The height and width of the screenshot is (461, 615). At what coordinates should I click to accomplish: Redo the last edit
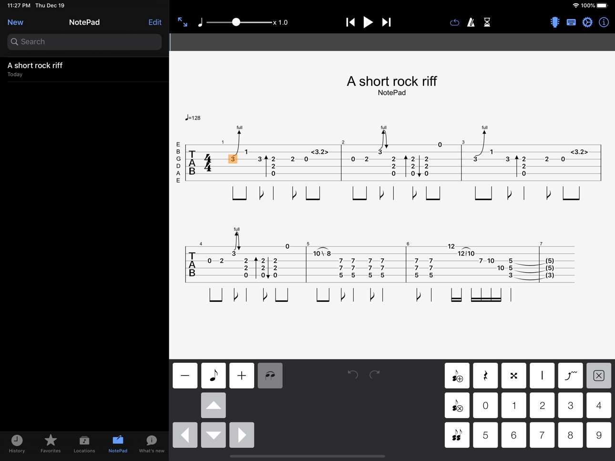[375, 374]
